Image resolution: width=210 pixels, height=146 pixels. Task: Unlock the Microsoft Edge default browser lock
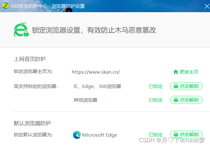pyautogui.click(x=186, y=134)
